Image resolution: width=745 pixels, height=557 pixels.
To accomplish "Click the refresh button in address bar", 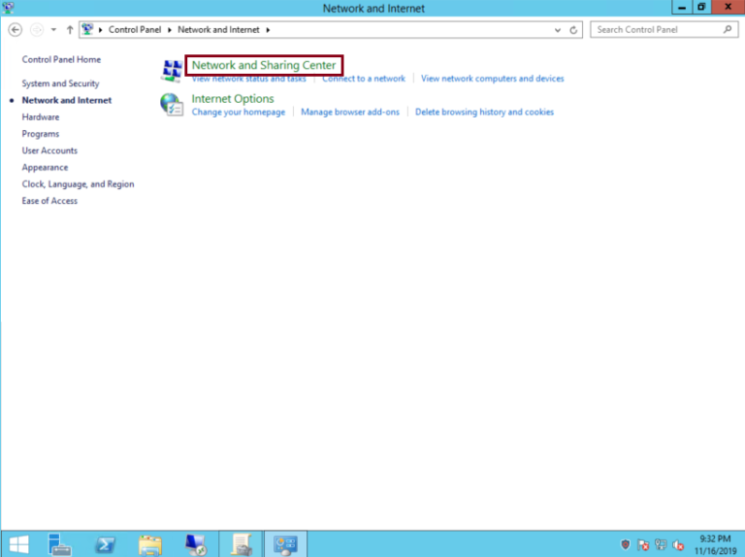I will [x=574, y=30].
